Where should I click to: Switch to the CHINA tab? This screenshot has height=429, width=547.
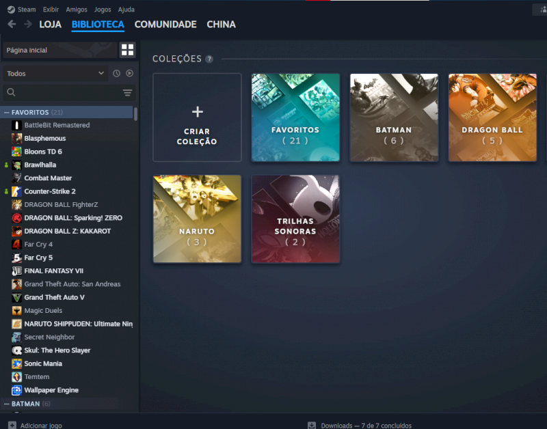point(221,25)
